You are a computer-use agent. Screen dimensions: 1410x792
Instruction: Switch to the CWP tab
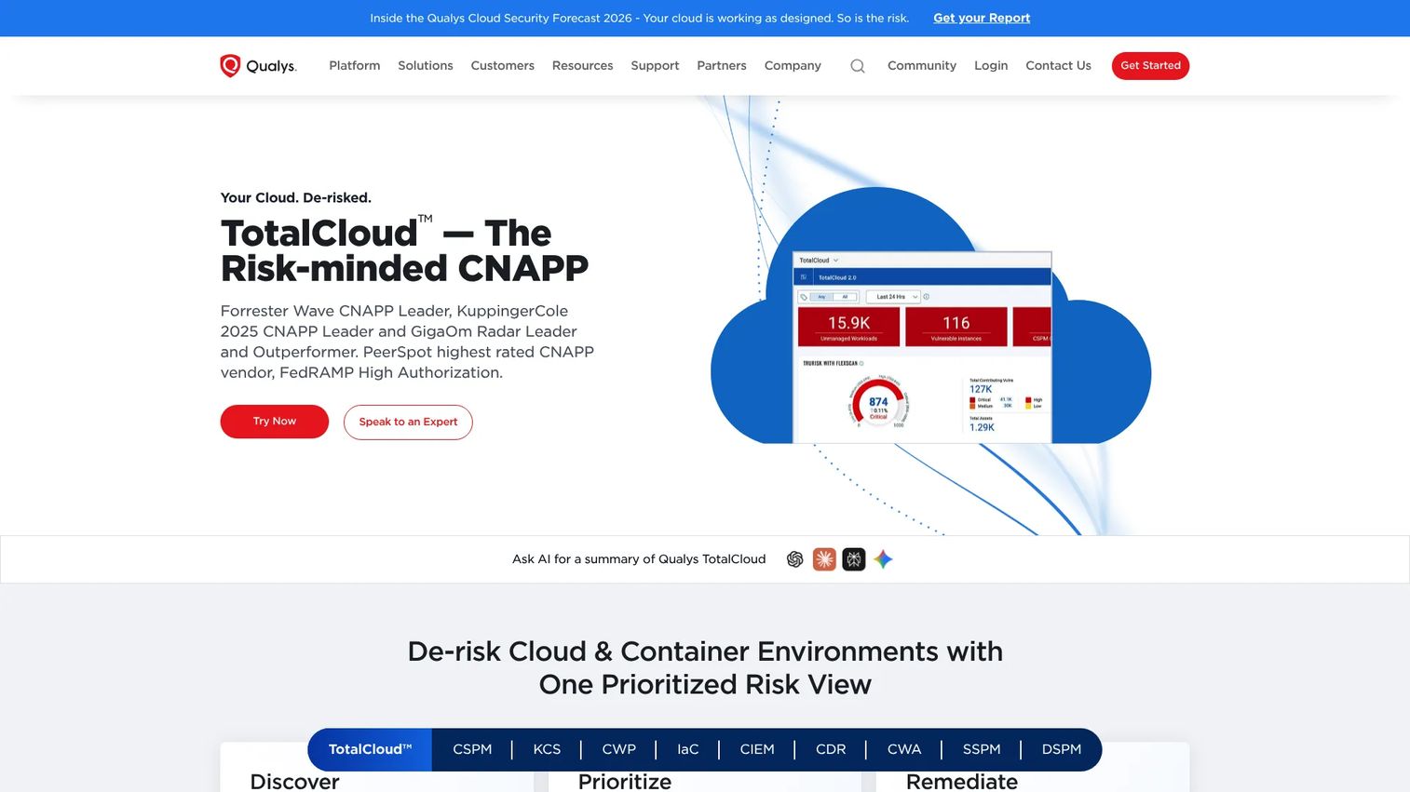click(x=618, y=749)
